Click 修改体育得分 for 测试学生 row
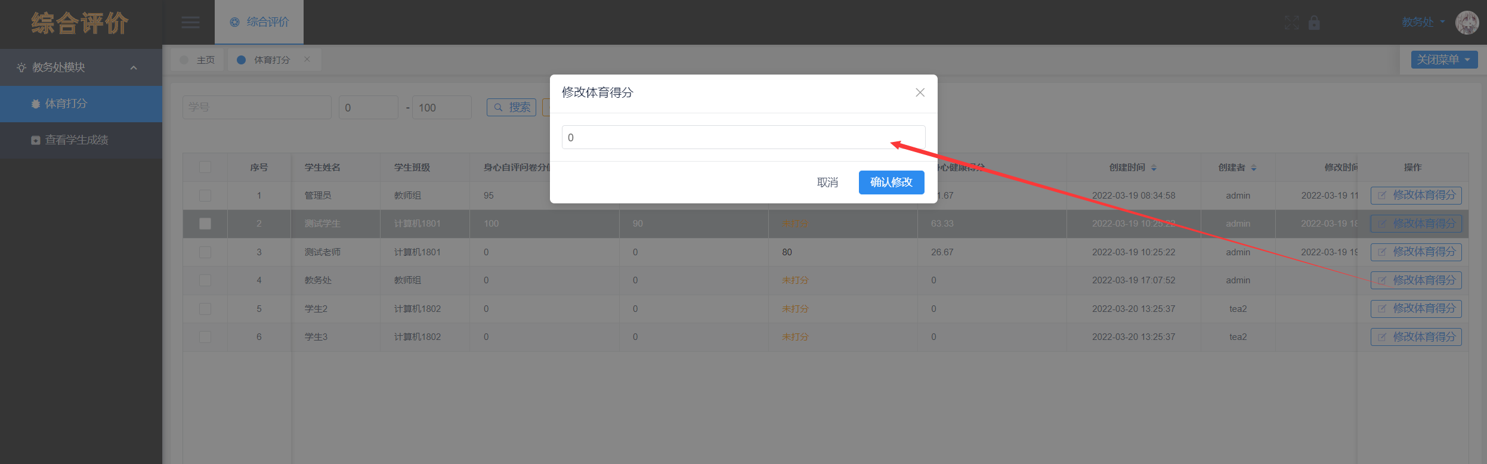This screenshot has width=1487, height=464. coord(1416,224)
